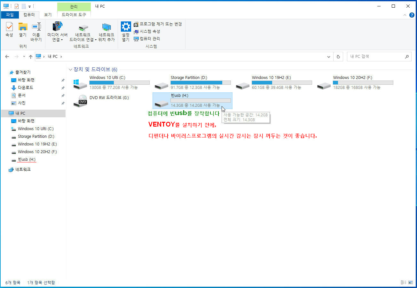Screen dimensions: 417x288
Task: Click 프로그램 제거 또는 변경
Action: coord(158,24)
